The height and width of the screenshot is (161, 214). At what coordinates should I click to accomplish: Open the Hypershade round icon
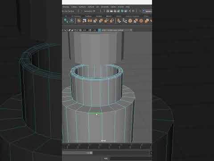tap(122, 11)
